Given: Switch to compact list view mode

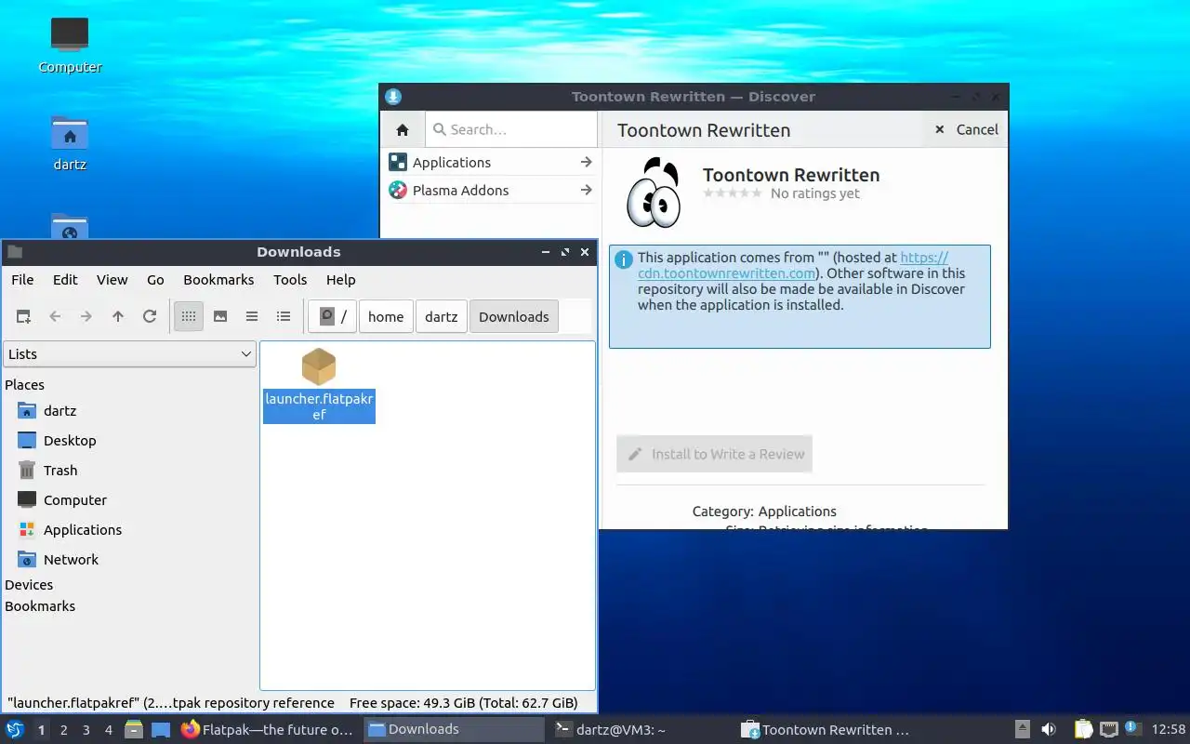Looking at the screenshot, I should (252, 316).
